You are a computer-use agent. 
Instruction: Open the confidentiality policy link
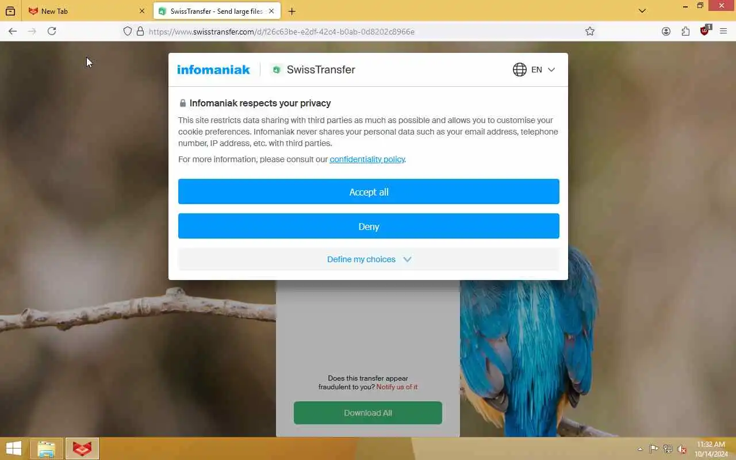(x=367, y=159)
